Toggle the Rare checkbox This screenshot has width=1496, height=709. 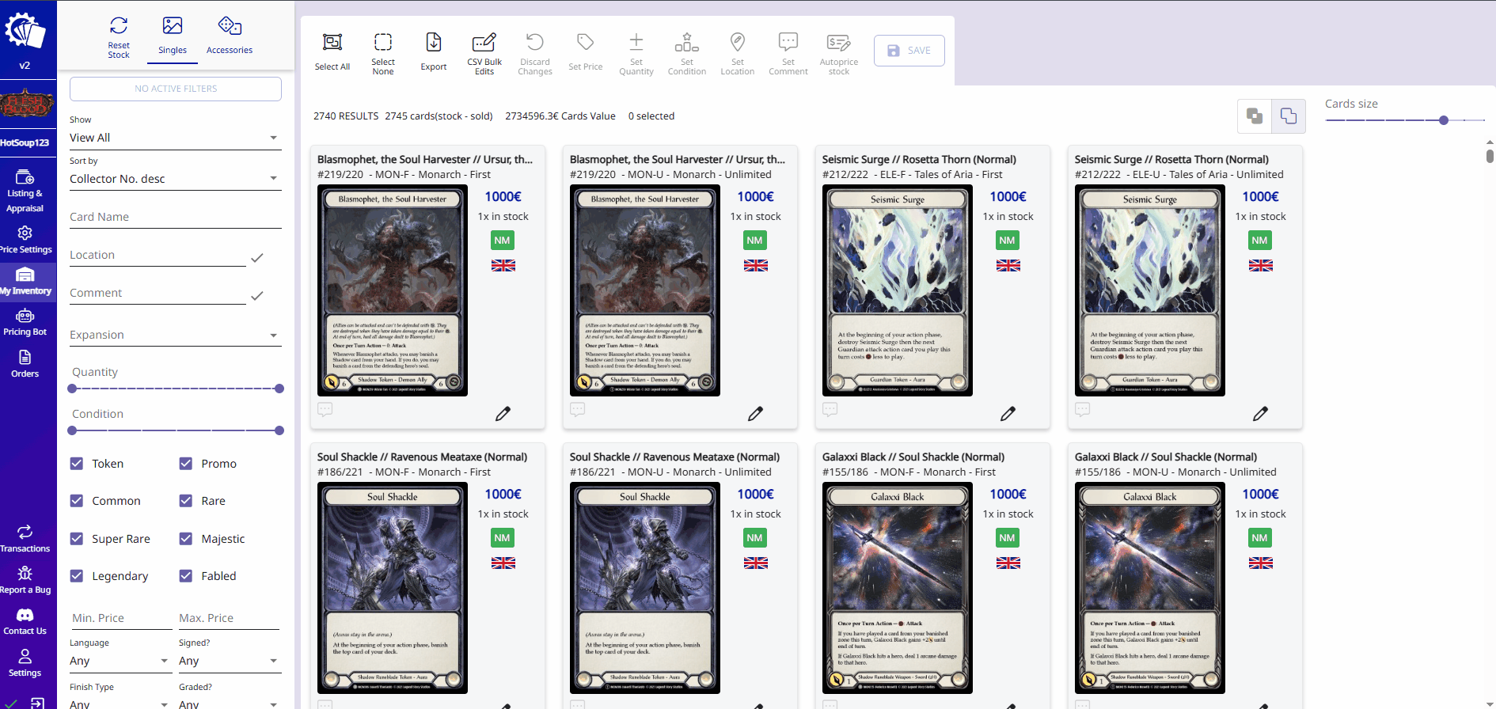[x=186, y=501]
